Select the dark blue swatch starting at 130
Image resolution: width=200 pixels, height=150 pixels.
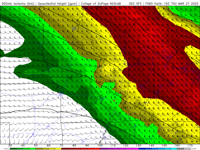[x=142, y=149]
